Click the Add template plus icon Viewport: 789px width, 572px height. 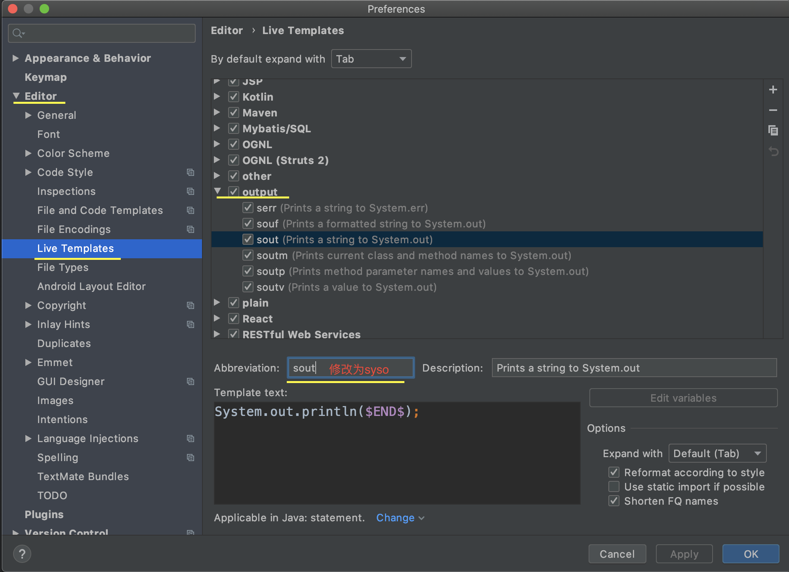coord(773,90)
